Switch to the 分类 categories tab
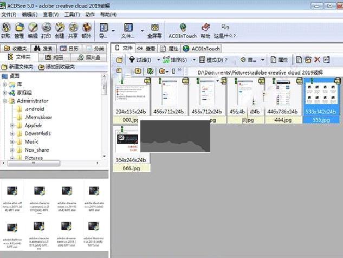Screen dimensions: 343x258 [x=95, y=48]
